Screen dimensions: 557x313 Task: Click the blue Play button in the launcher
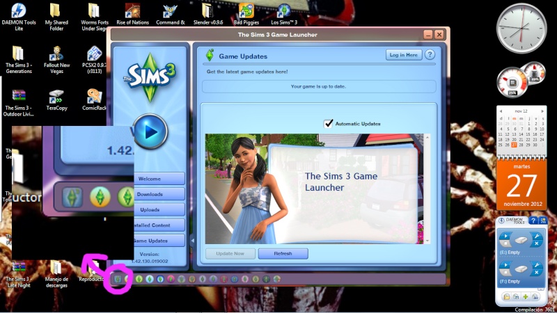point(150,131)
